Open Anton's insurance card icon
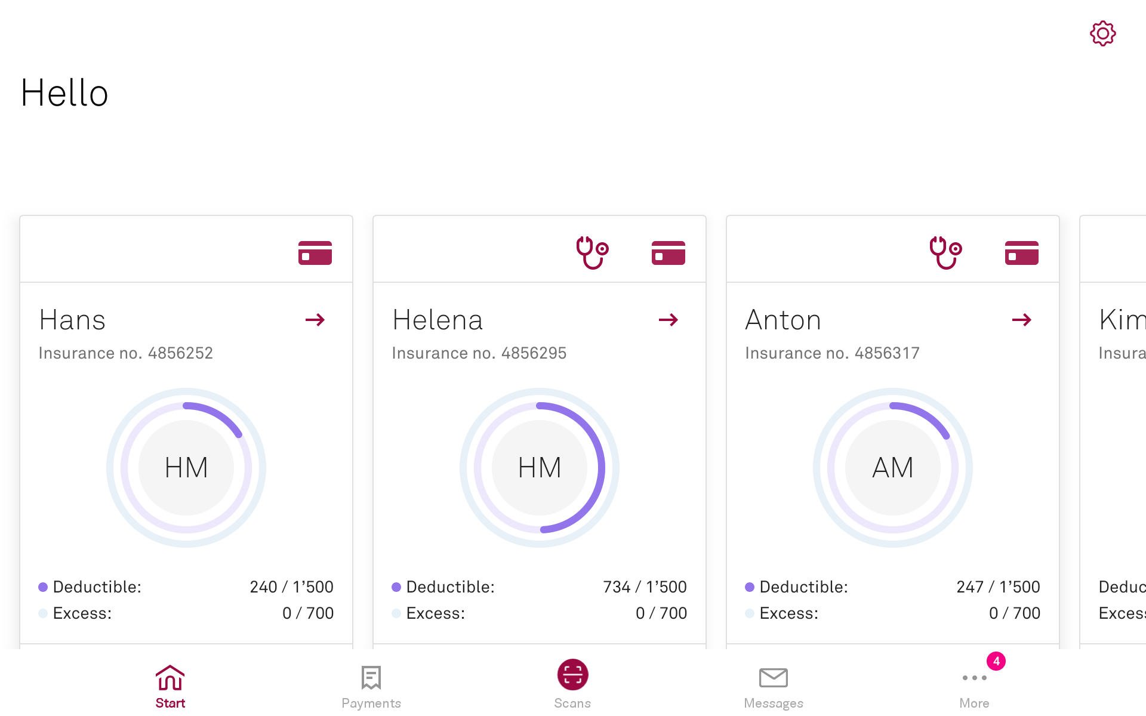1146x716 pixels. (x=1021, y=253)
